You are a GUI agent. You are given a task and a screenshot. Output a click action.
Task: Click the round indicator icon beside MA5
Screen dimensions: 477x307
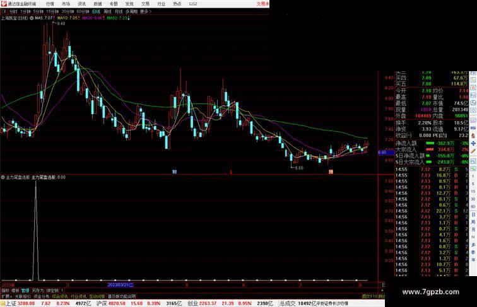click(x=32, y=18)
